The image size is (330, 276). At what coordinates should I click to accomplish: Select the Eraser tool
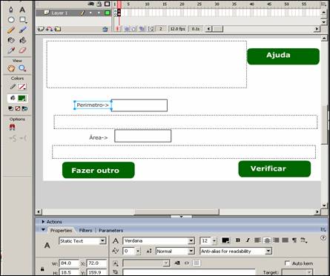22,50
